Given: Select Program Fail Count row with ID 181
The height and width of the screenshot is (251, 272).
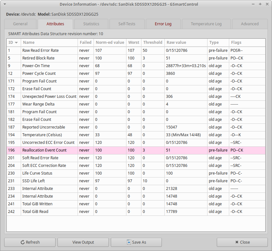Looking at the screenshot, I should pyautogui.click(x=136, y=112).
